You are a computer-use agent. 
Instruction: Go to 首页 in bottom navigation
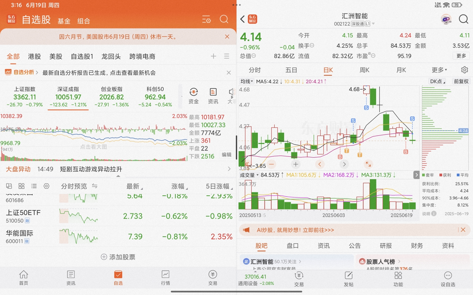24,278
